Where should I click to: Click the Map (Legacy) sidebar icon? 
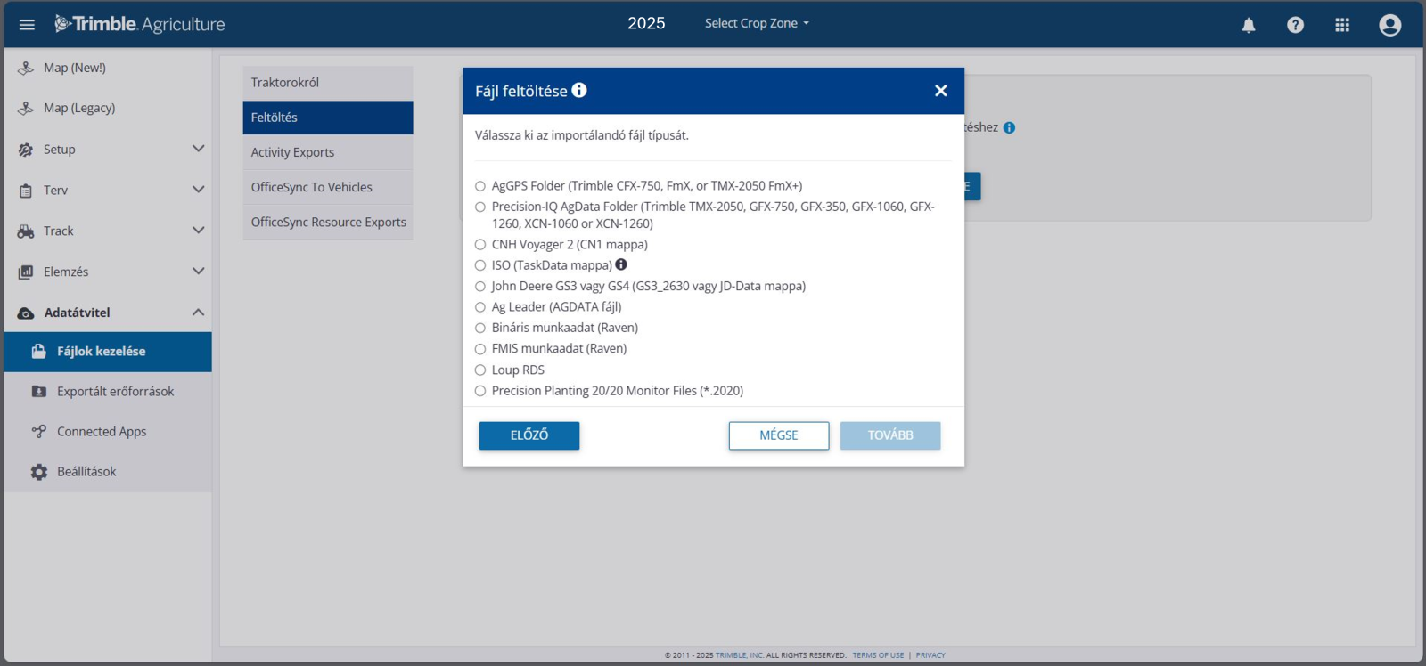tap(26, 108)
